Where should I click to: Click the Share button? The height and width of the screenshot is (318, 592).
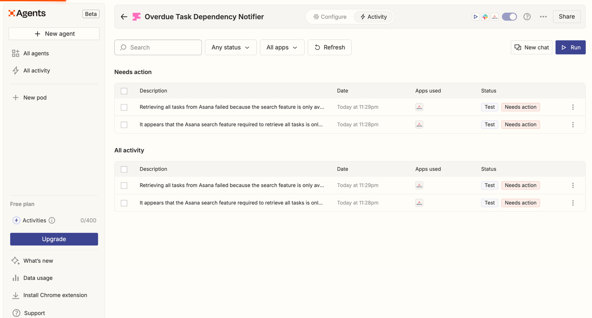[x=567, y=17]
